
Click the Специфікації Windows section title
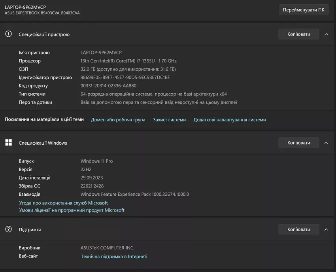click(43, 143)
